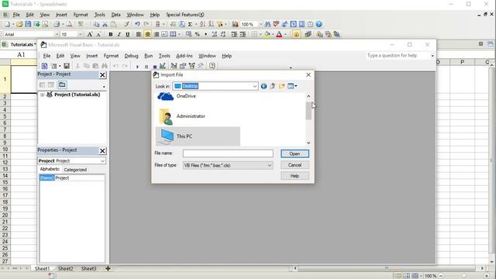This screenshot has height=279, width=496.
Task: Toggle right alignment in spreadsheet toolbar
Action: [x=157, y=34]
